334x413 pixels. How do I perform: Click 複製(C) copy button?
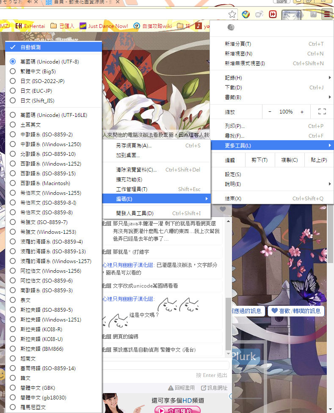[x=289, y=160]
